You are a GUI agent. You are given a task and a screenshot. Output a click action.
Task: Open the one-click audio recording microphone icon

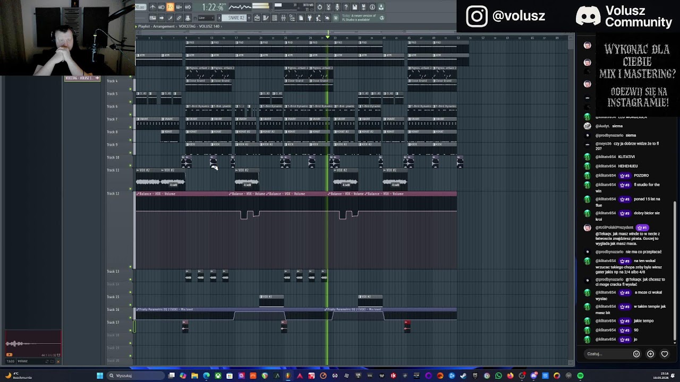[x=337, y=7]
